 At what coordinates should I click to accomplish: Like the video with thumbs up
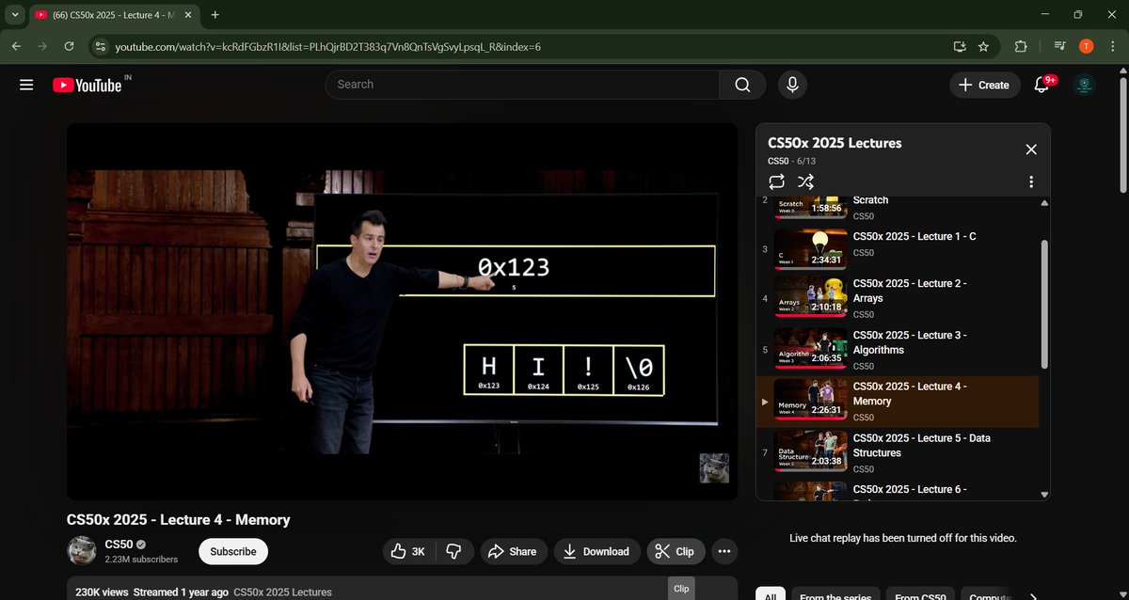pos(407,552)
